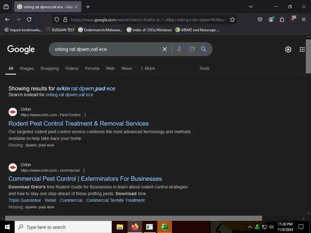Select the All results tab

11,68
